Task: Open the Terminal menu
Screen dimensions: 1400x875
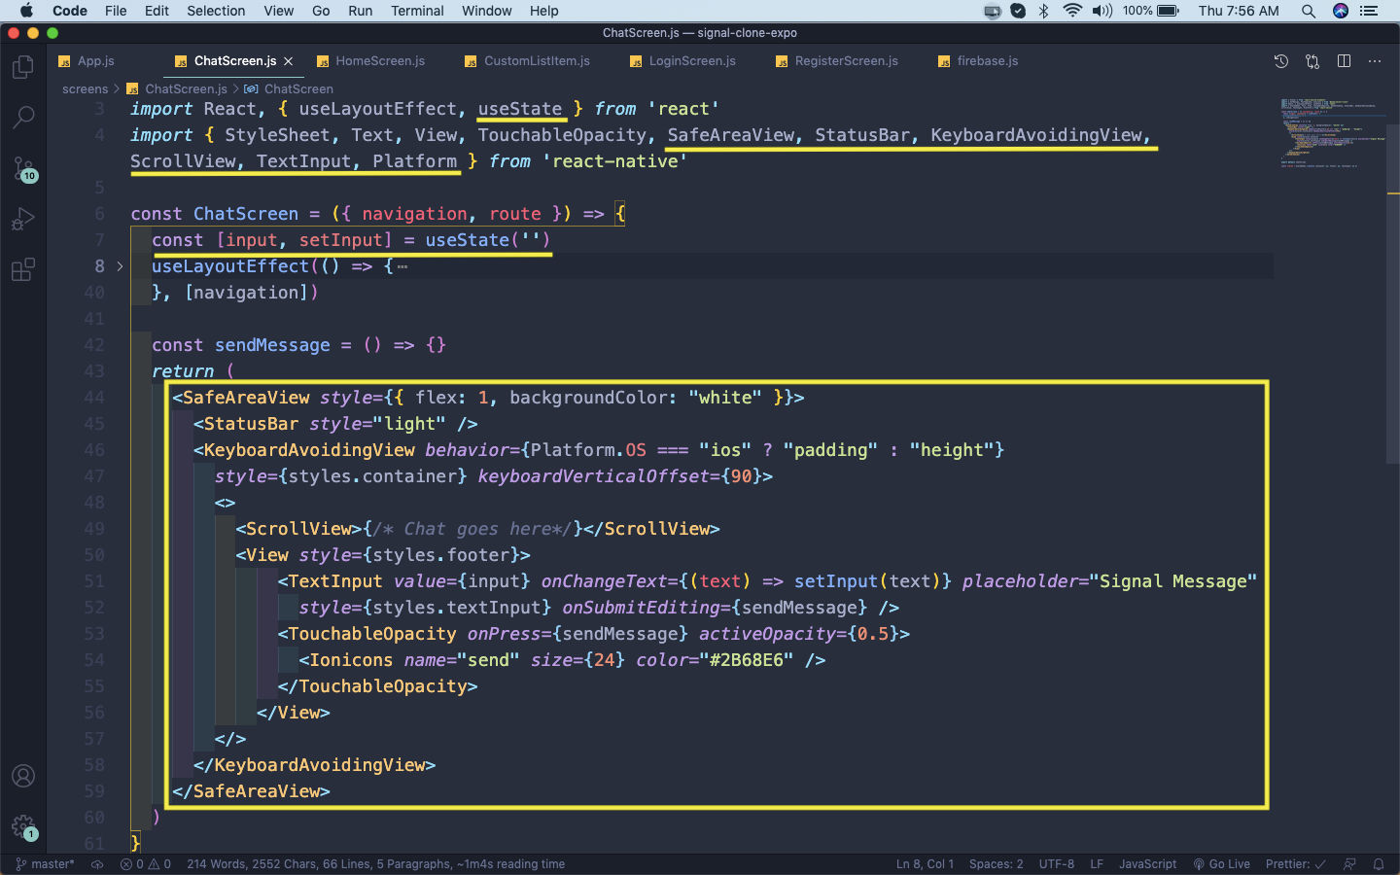Action: point(417,11)
